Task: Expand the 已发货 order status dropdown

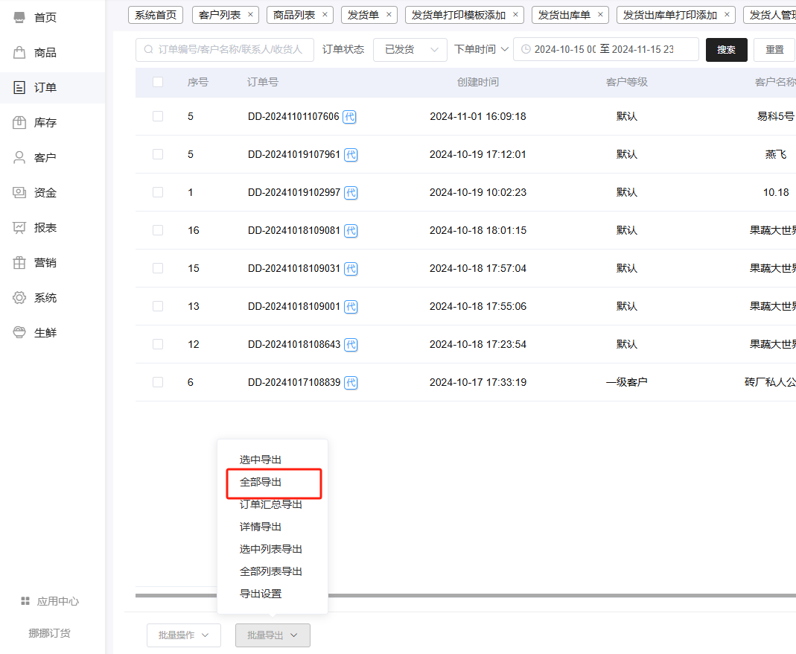Action: pyautogui.click(x=410, y=49)
